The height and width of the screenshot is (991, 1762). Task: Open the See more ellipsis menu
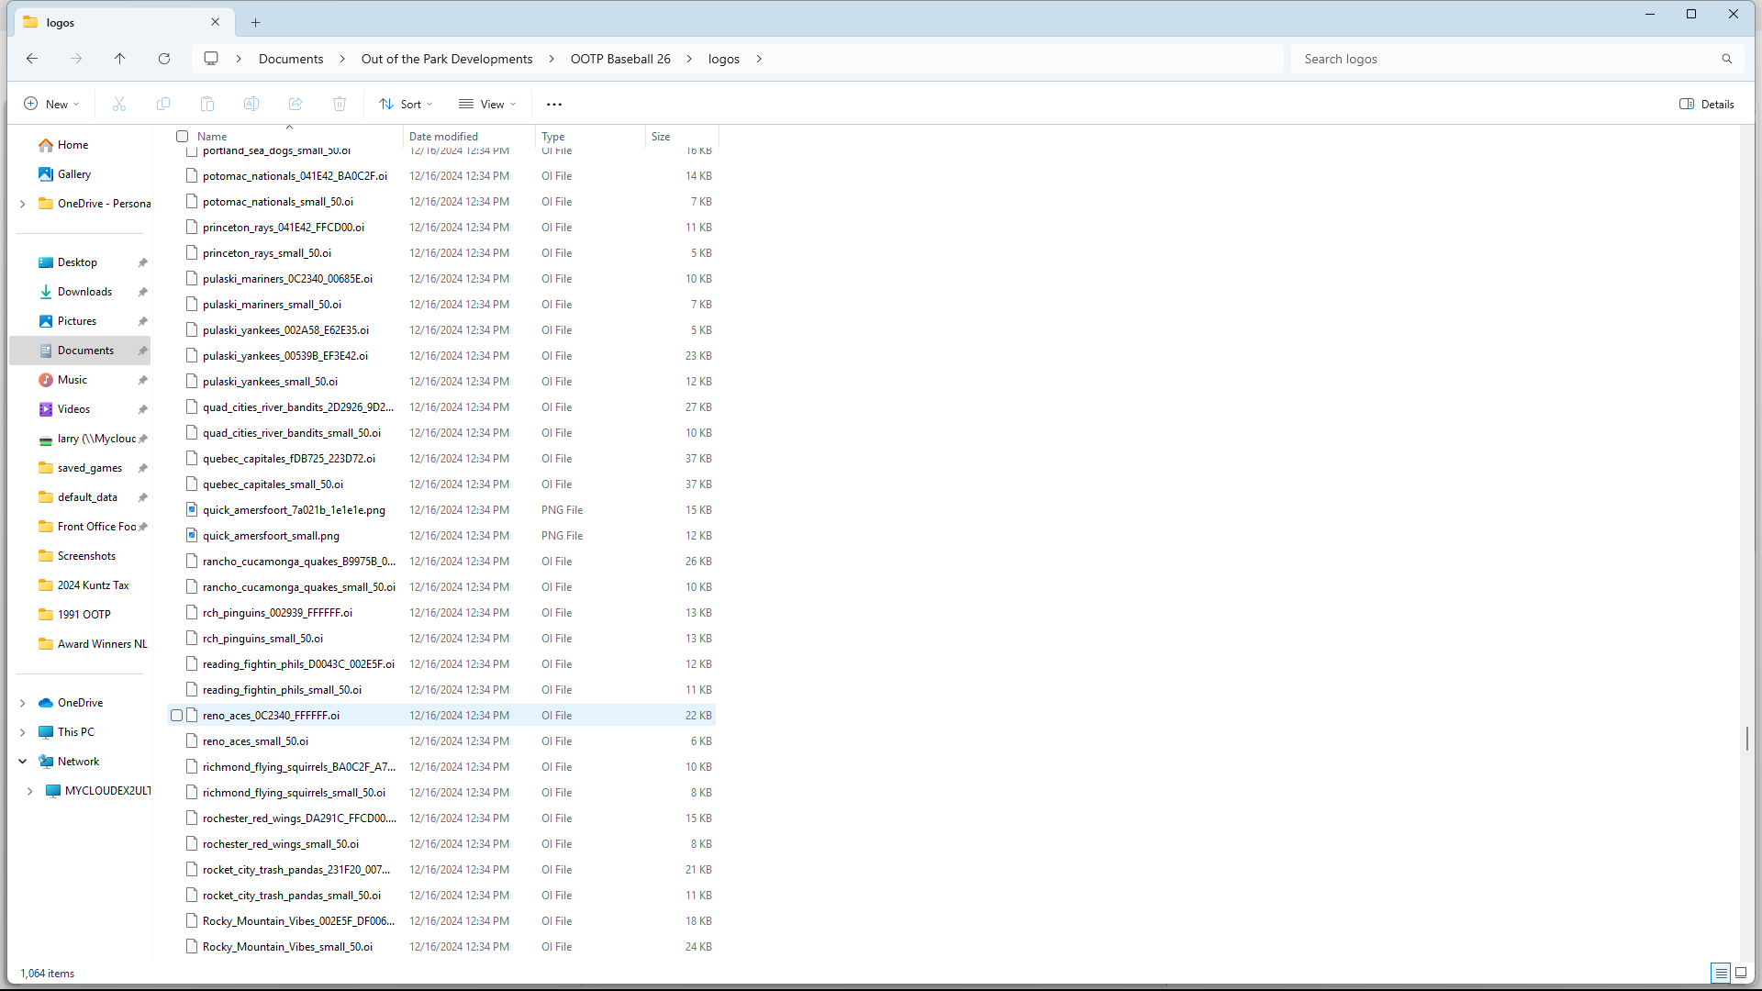(x=554, y=105)
